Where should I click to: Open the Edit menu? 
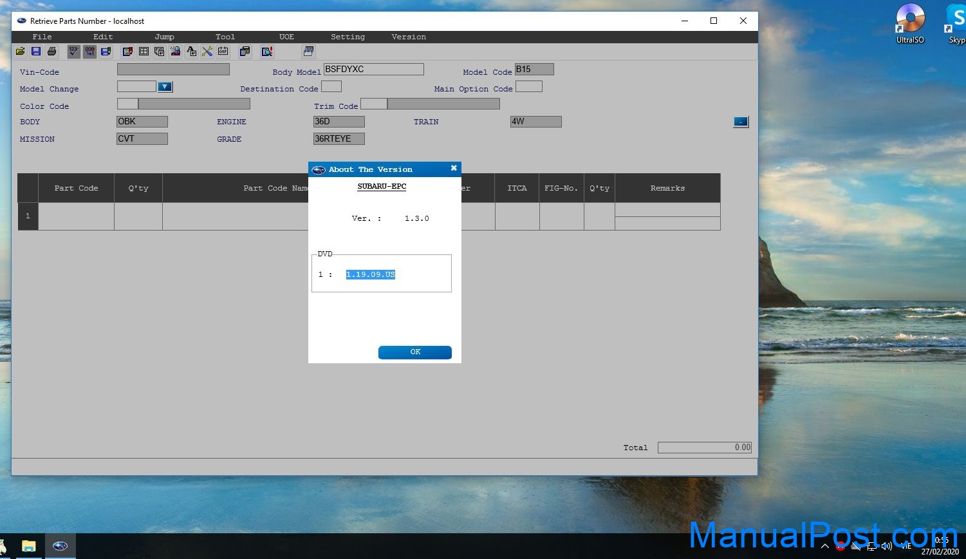point(103,37)
